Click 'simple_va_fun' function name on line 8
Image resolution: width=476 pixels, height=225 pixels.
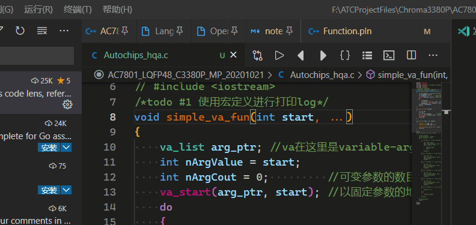(208, 117)
